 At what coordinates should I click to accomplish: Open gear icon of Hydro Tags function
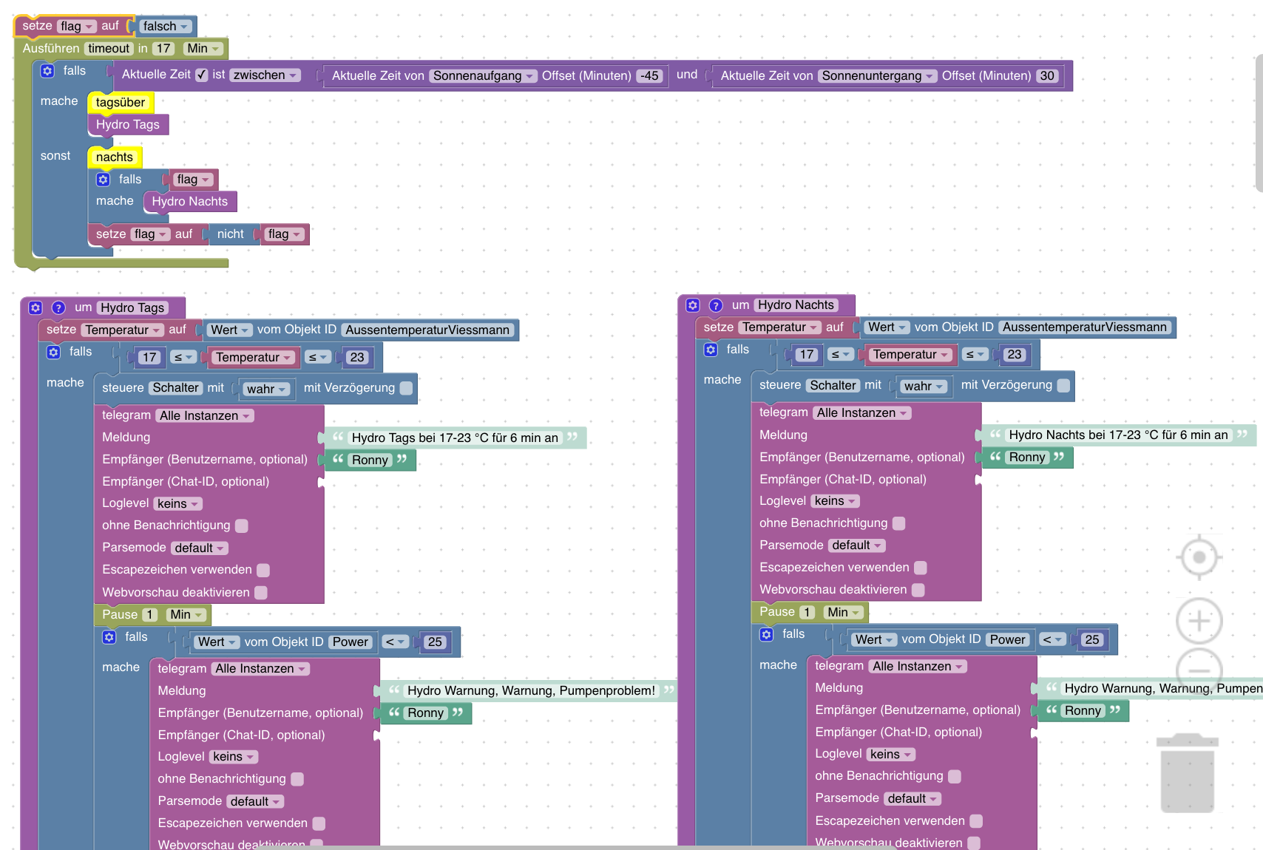click(35, 307)
